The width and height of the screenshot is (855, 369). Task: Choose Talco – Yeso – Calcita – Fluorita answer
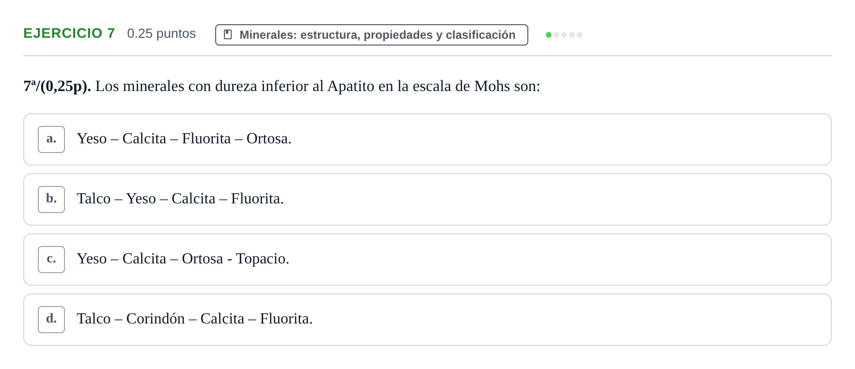(427, 200)
